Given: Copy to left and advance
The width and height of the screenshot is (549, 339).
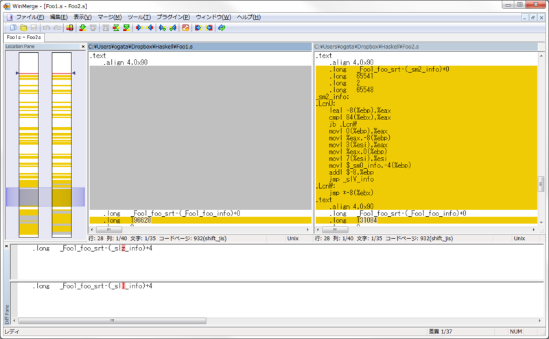Looking at the screenshot, I should 173,27.
